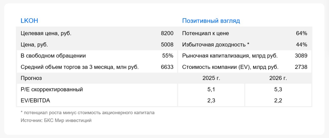Click the enterprise value figure 2738
This screenshot has width=329, height=138.
click(x=301, y=67)
